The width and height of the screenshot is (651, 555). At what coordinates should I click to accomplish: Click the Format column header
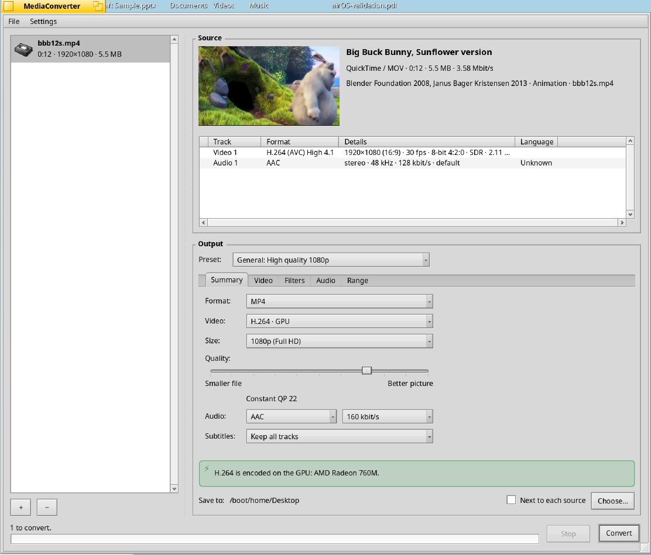(x=300, y=142)
